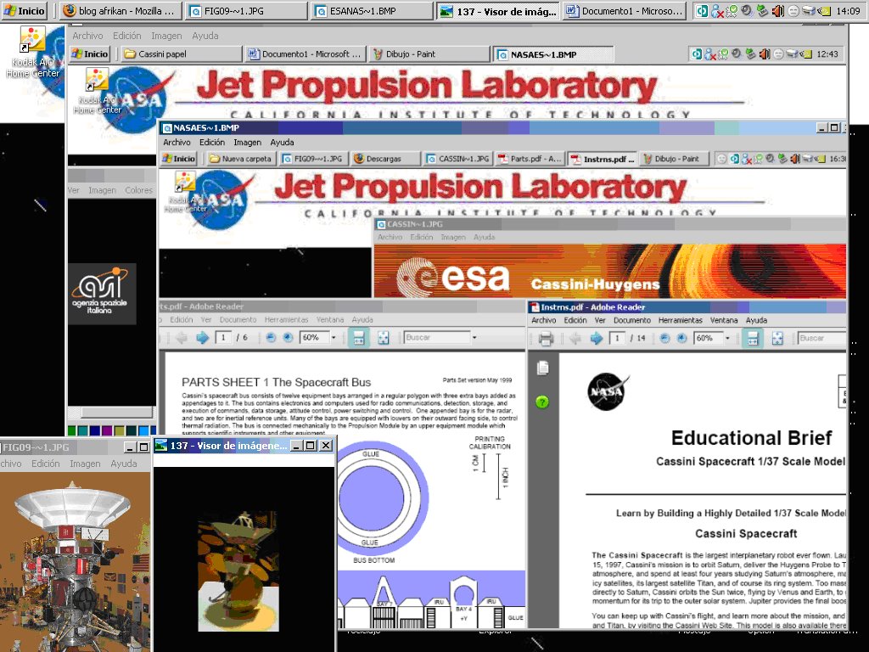The height and width of the screenshot is (652, 869).
Task: Click the Buscar search field in Parts sheet reader
Action: pos(437,337)
